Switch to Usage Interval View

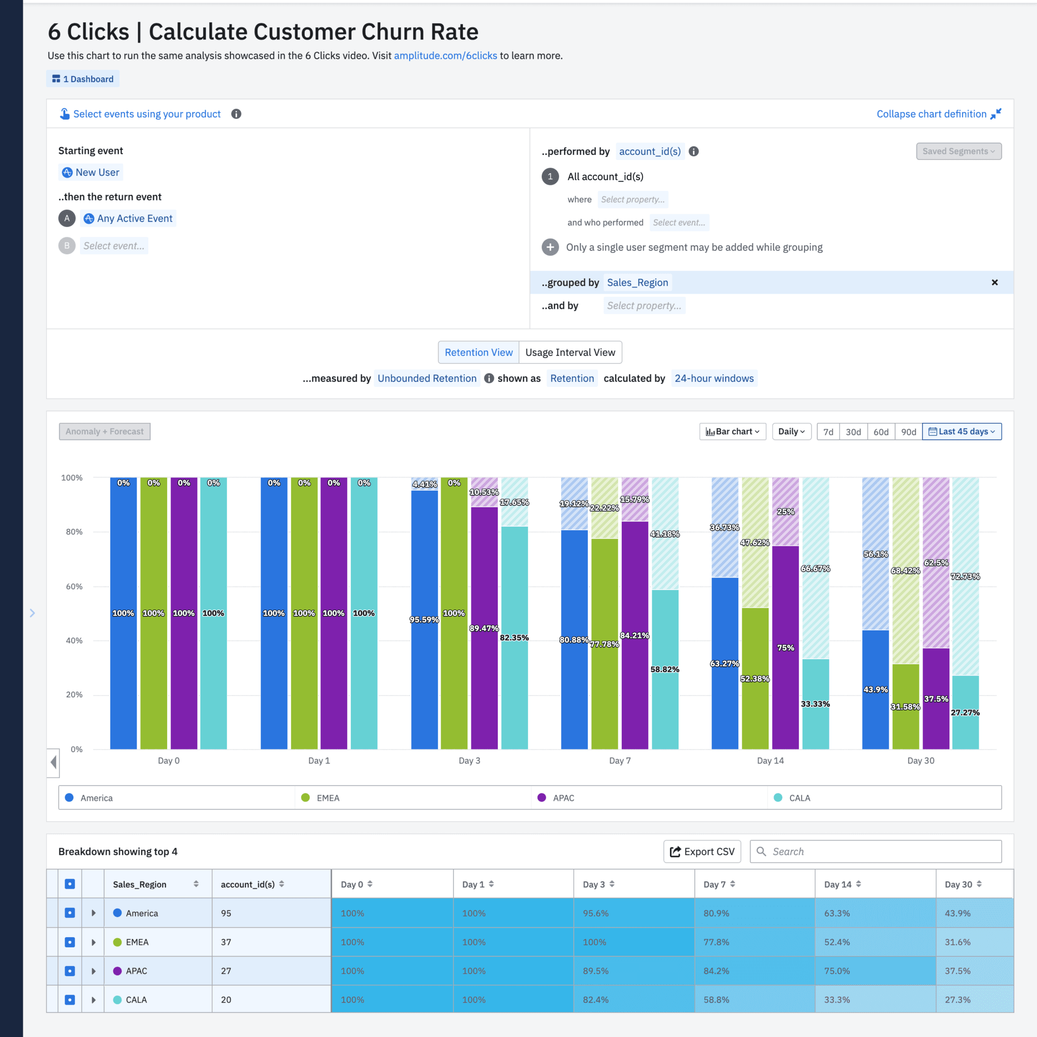pos(570,352)
